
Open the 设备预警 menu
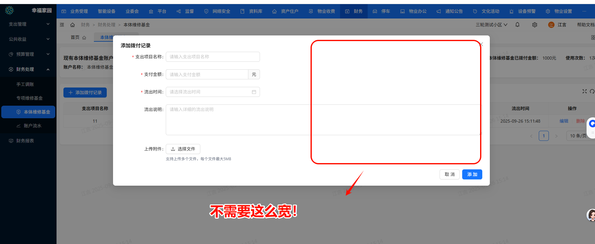(x=523, y=11)
